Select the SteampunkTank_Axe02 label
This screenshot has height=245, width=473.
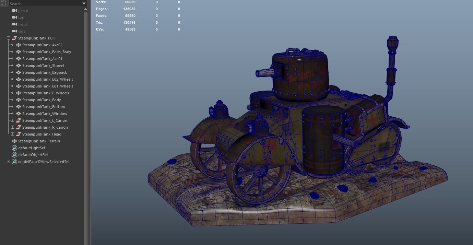tap(42, 45)
